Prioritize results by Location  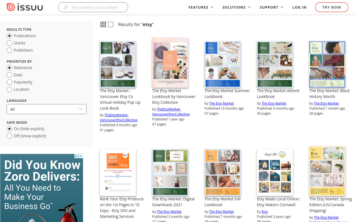(9, 89)
